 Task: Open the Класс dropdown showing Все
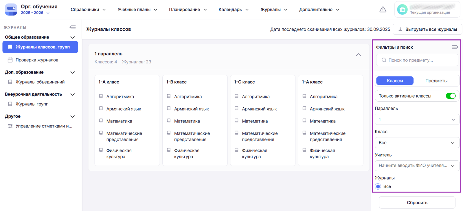417,143
